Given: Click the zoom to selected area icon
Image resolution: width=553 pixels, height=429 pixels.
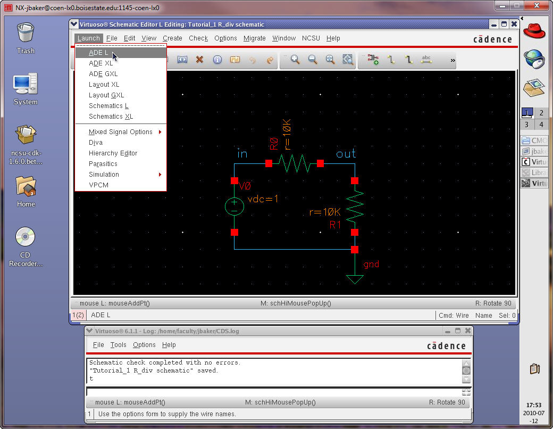Looking at the screenshot, I should 348,60.
